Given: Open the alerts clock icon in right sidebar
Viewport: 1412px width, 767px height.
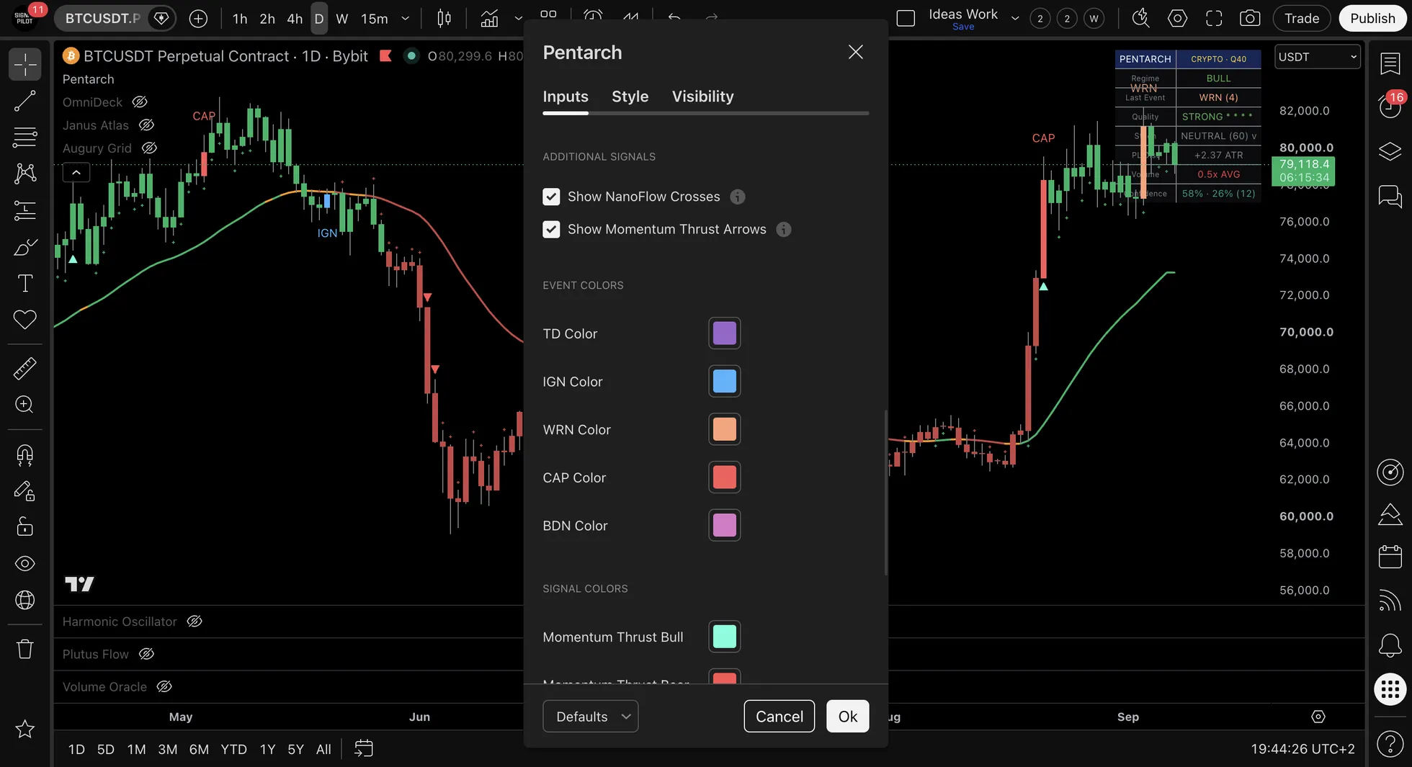Looking at the screenshot, I should tap(1390, 106).
